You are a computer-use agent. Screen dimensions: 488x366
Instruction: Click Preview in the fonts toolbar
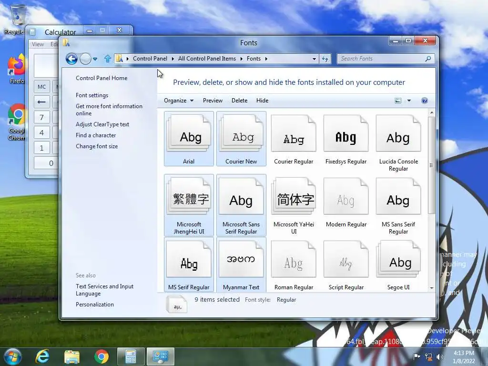pos(213,101)
